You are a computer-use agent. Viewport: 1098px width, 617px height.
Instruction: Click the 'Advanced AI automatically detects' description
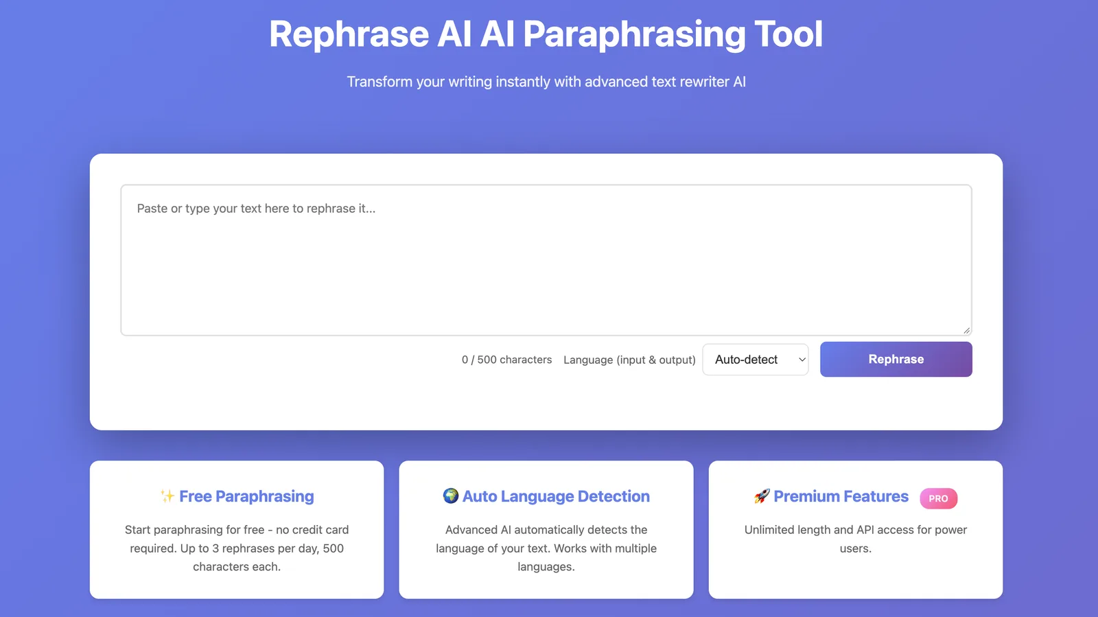[x=546, y=548]
